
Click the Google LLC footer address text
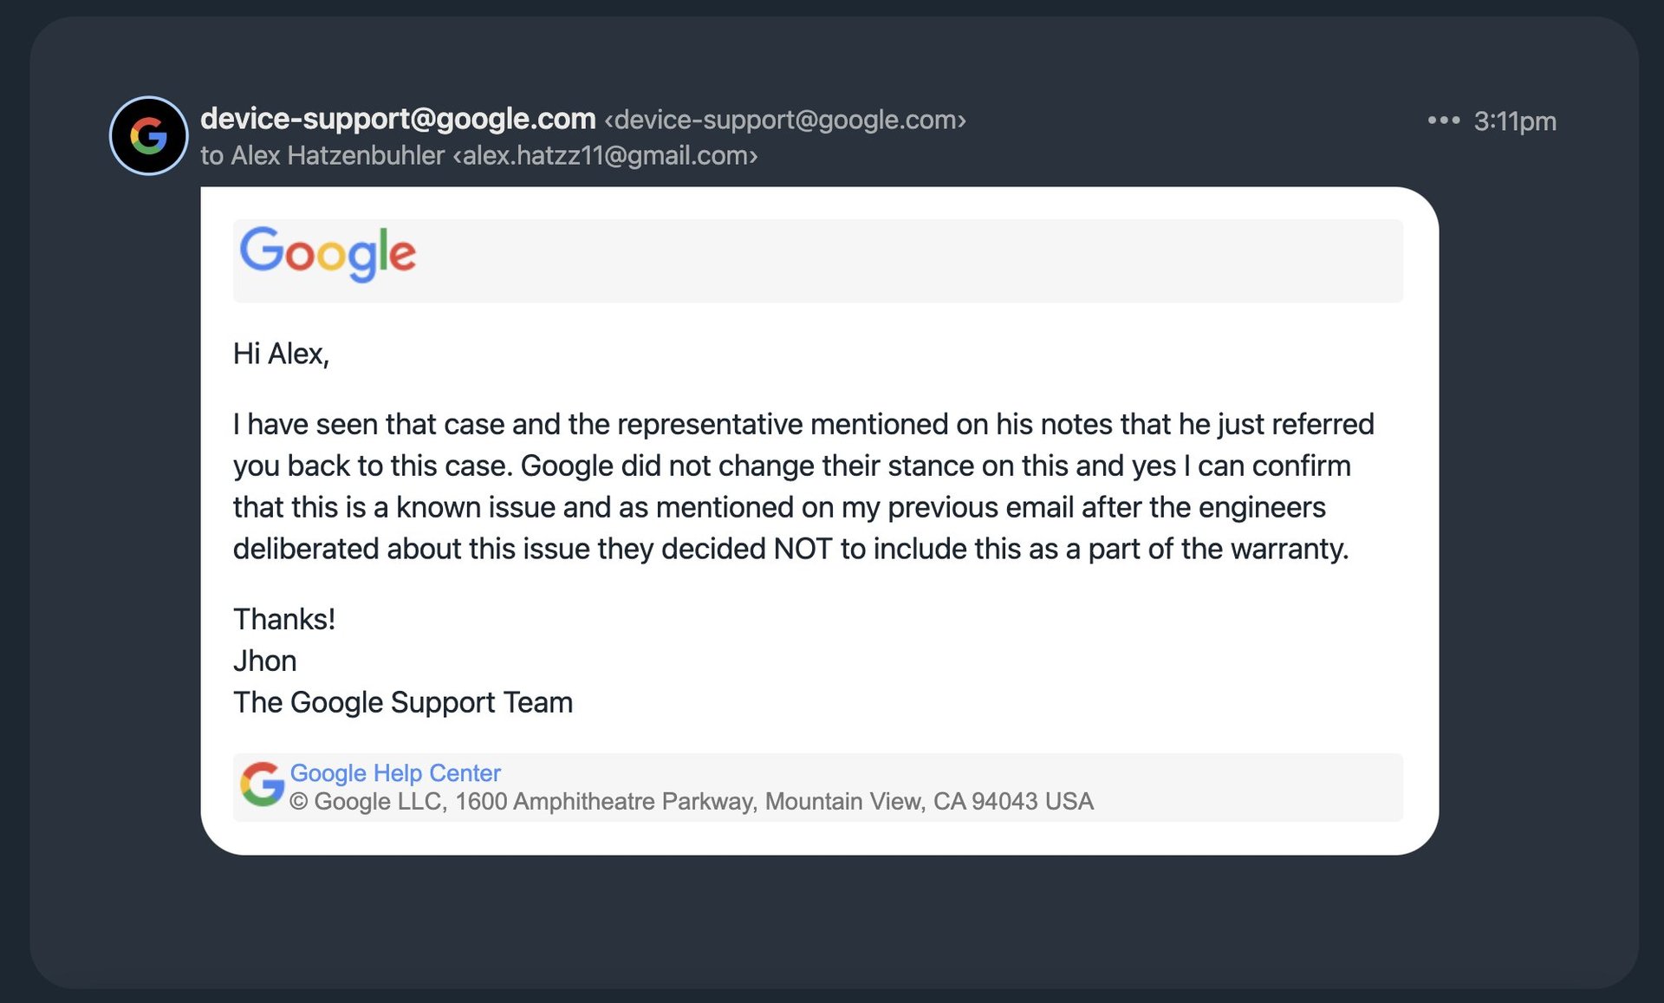[x=692, y=801]
